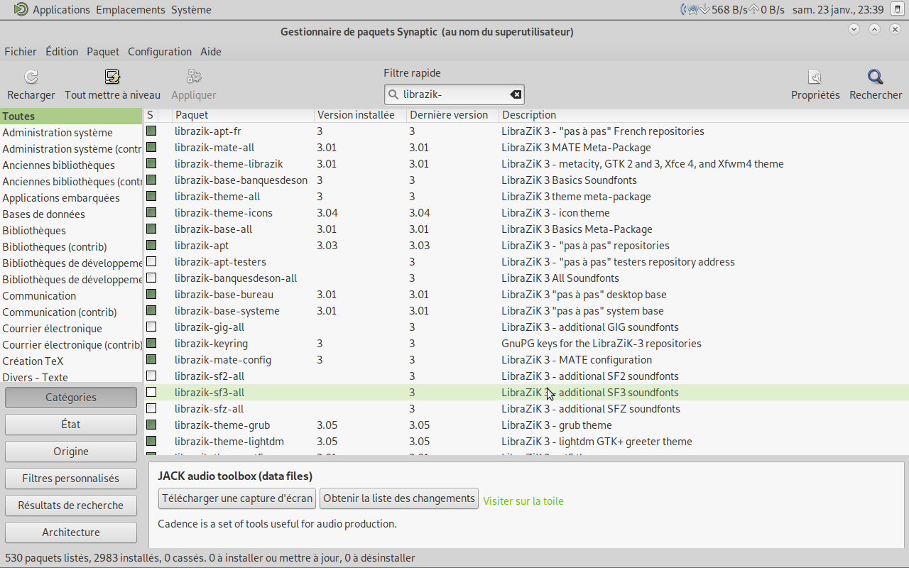This screenshot has height=568, width=909.
Task: Sort by the Dernière version column header
Action: [x=453, y=115]
